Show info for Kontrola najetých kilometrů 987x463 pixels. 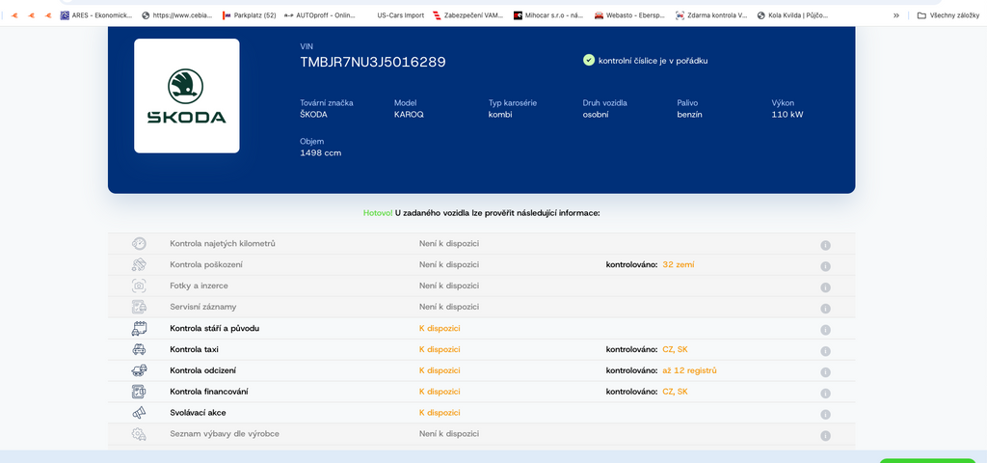point(825,245)
